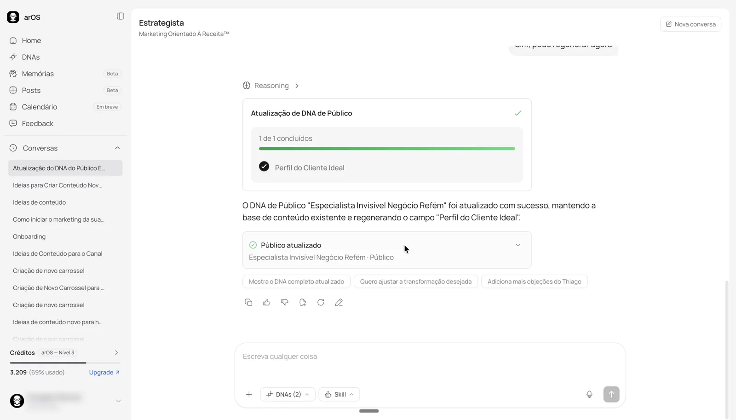The height and width of the screenshot is (420, 736).
Task: Open Posts section
Action: pyautogui.click(x=65, y=90)
